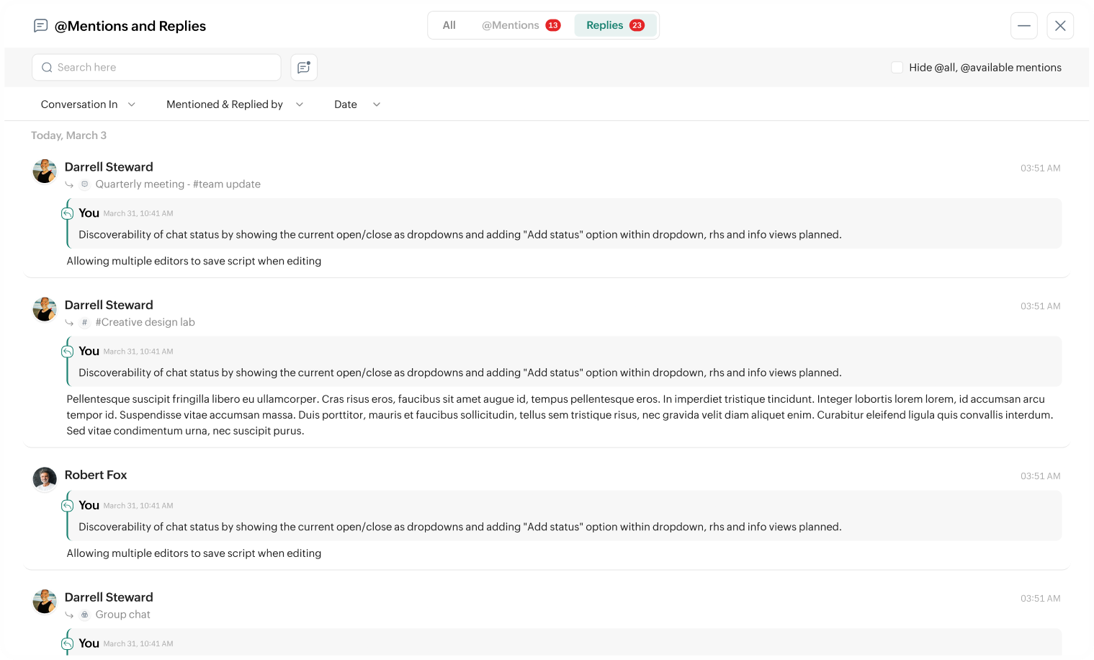
Task: Click Robert Fox's reply "Allowing multiple editors" text
Action: (x=194, y=553)
